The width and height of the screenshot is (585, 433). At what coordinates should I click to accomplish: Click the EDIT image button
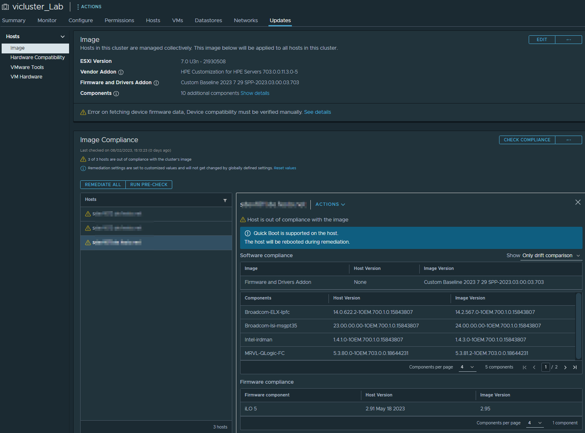point(542,40)
